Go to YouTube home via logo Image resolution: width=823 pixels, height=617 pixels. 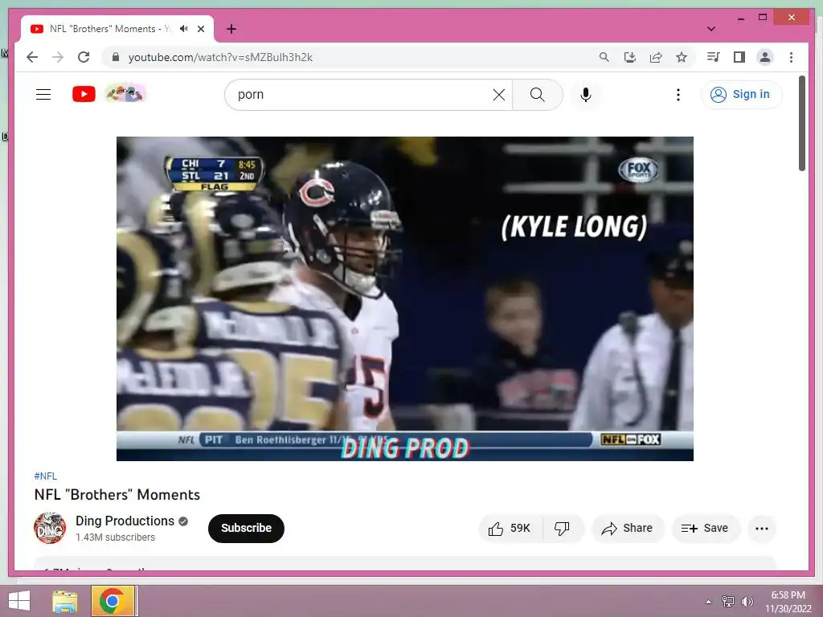point(84,95)
